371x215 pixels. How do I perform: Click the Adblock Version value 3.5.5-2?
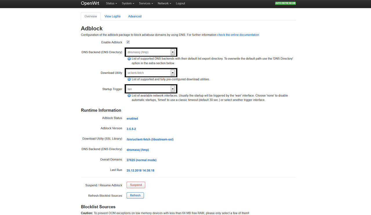[x=131, y=129]
